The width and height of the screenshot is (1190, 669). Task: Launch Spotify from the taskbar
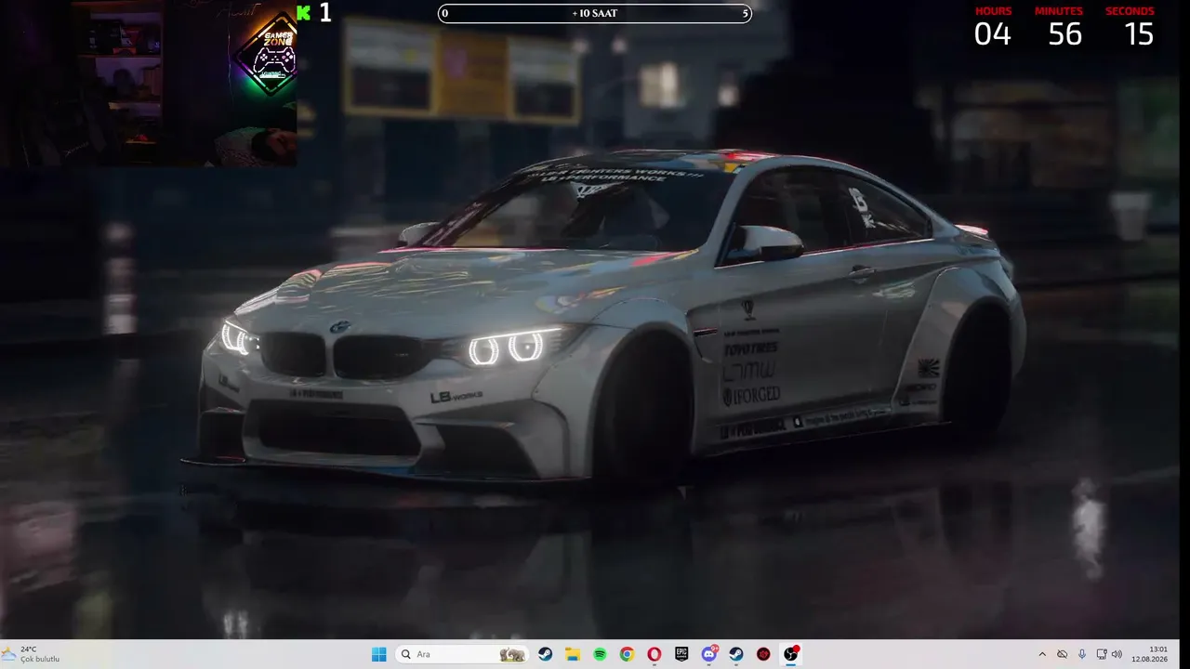click(x=600, y=654)
